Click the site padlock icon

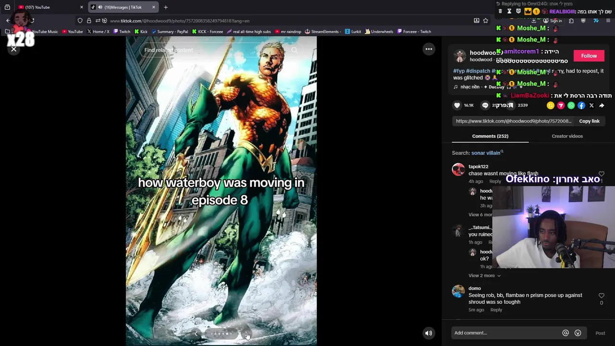tap(89, 21)
